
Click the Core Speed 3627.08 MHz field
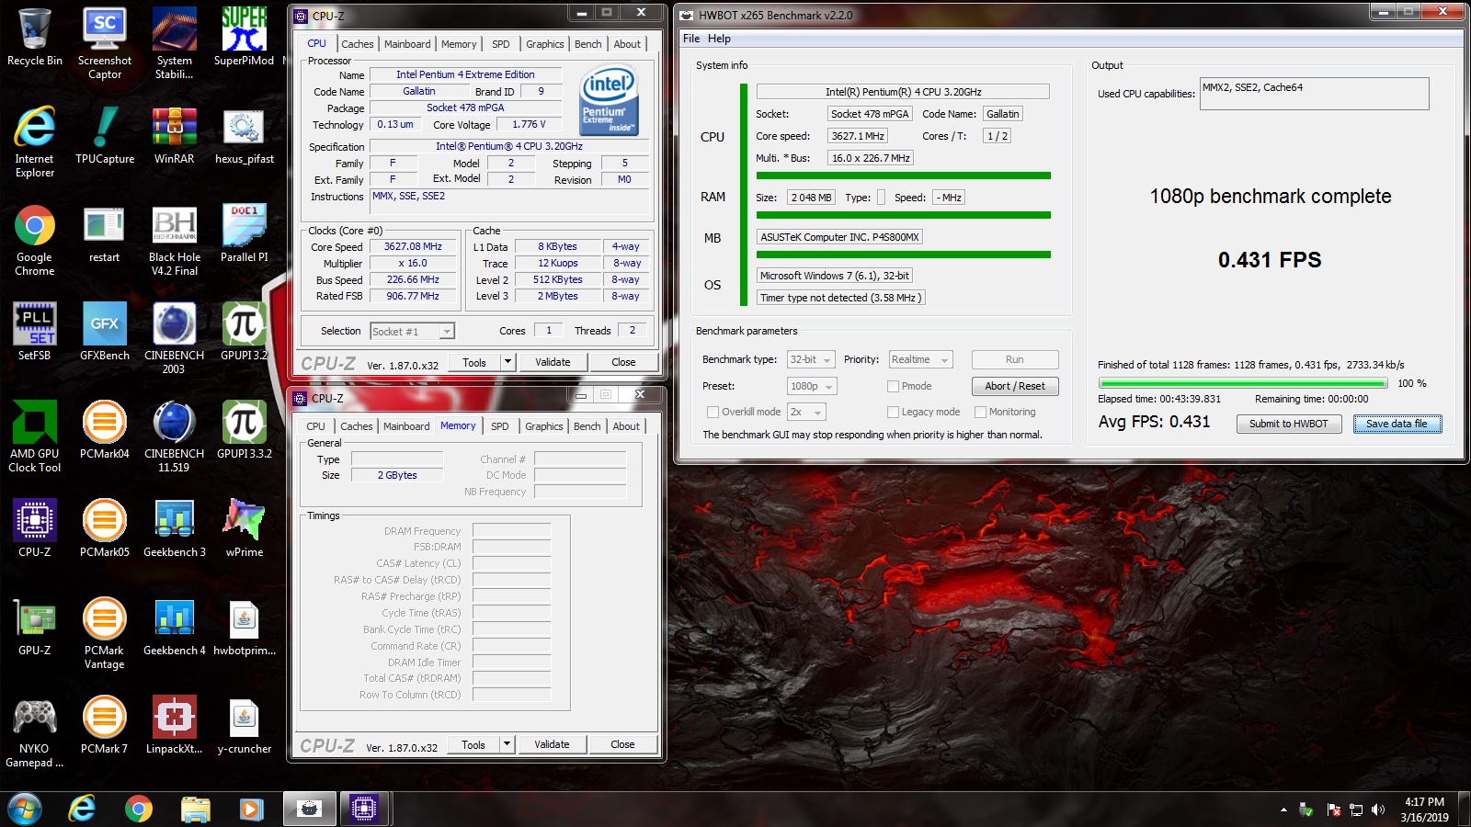click(x=413, y=247)
